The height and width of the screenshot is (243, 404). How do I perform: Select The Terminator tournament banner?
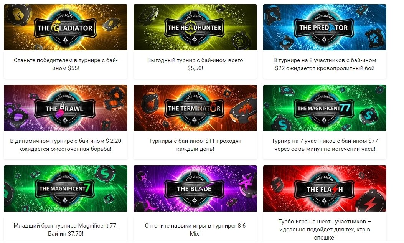pyautogui.click(x=195, y=108)
